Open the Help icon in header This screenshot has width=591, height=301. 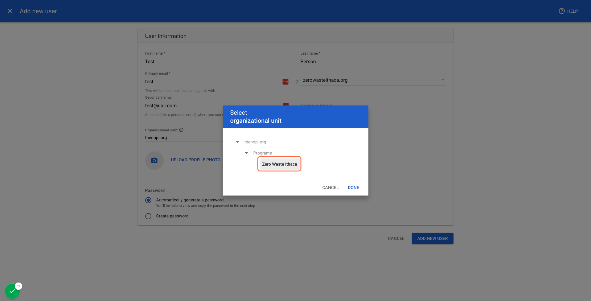562,11
